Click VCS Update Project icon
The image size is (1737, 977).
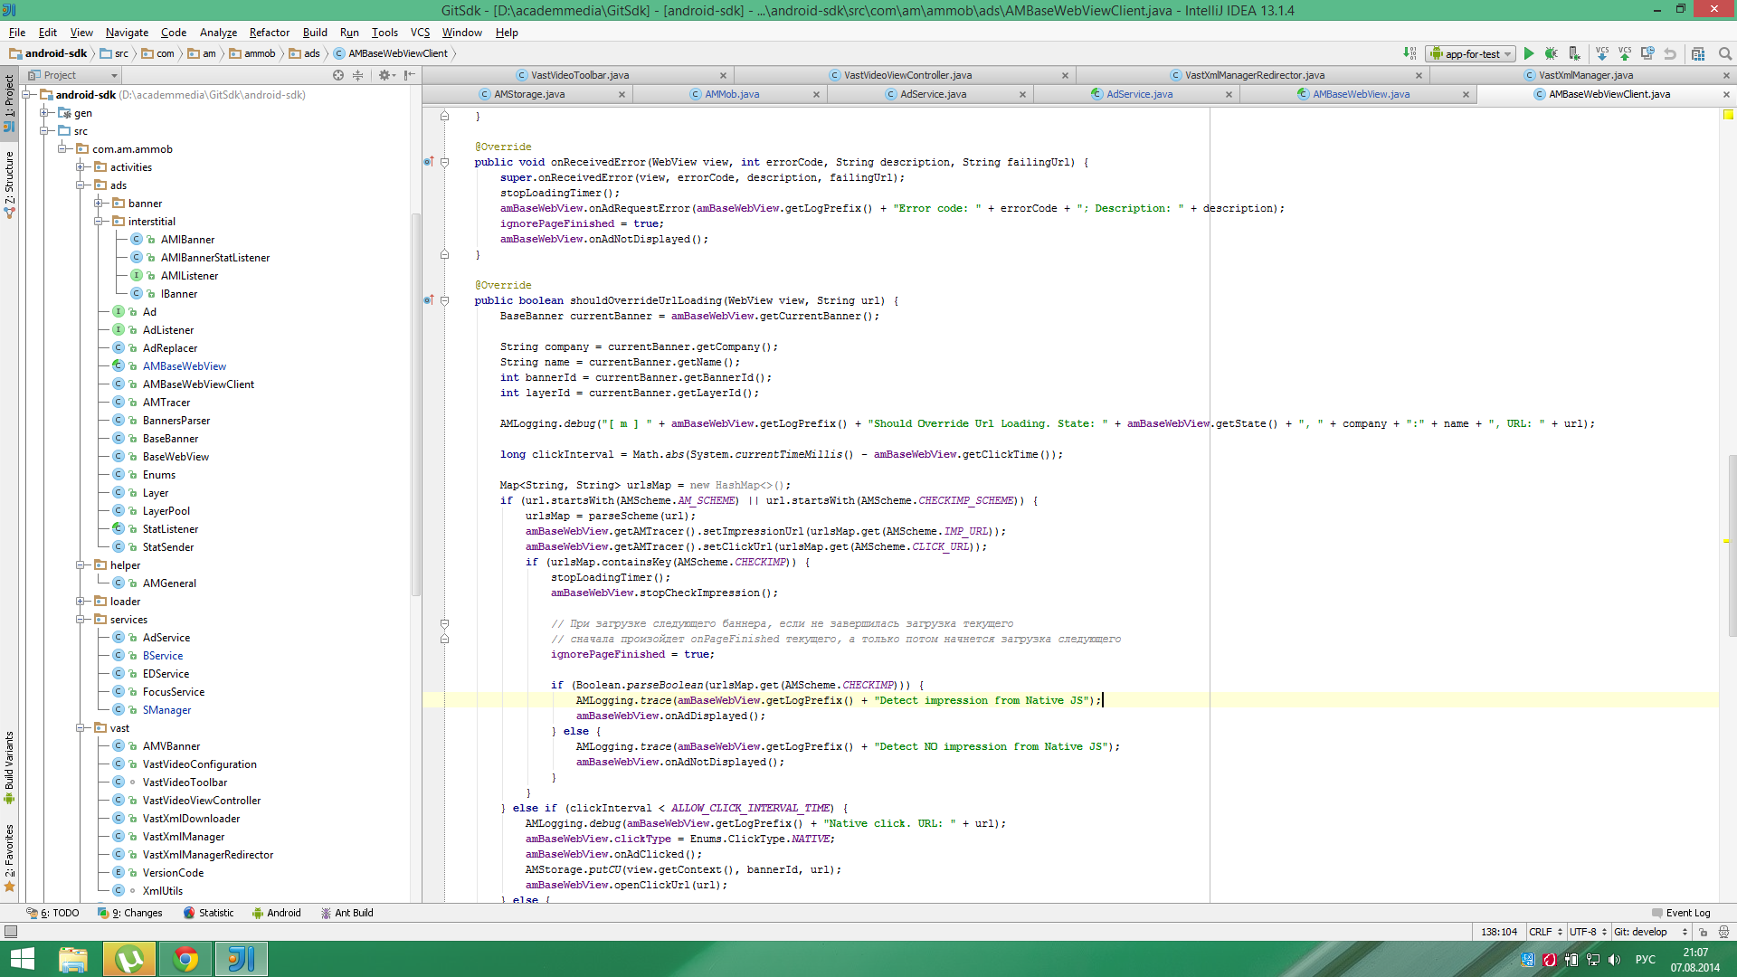1602,54
